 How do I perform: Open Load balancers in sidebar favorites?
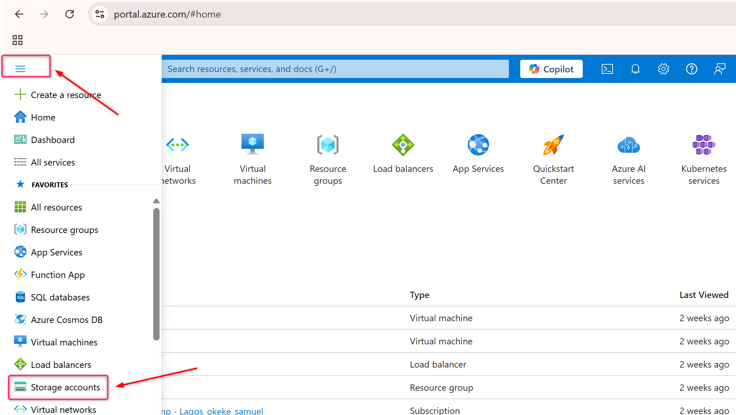coord(53,365)
